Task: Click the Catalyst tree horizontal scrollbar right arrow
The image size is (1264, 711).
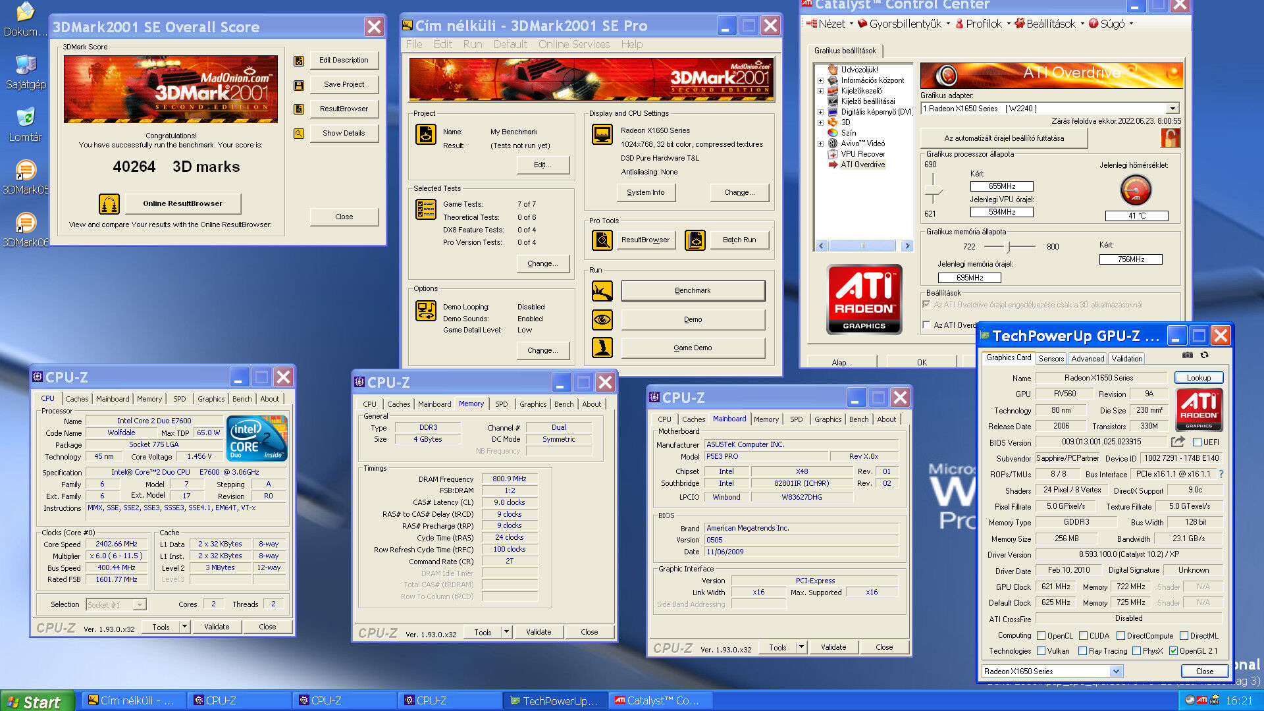Action: (x=907, y=246)
